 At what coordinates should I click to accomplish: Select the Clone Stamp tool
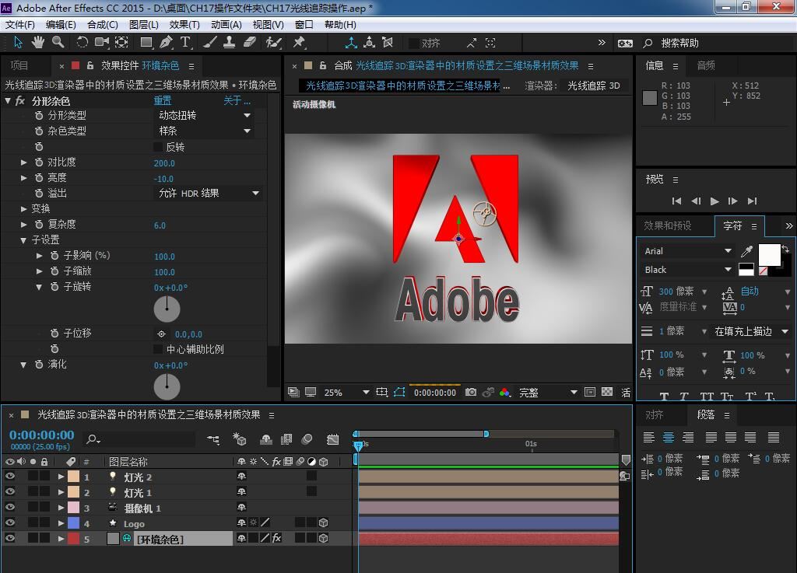click(x=230, y=43)
